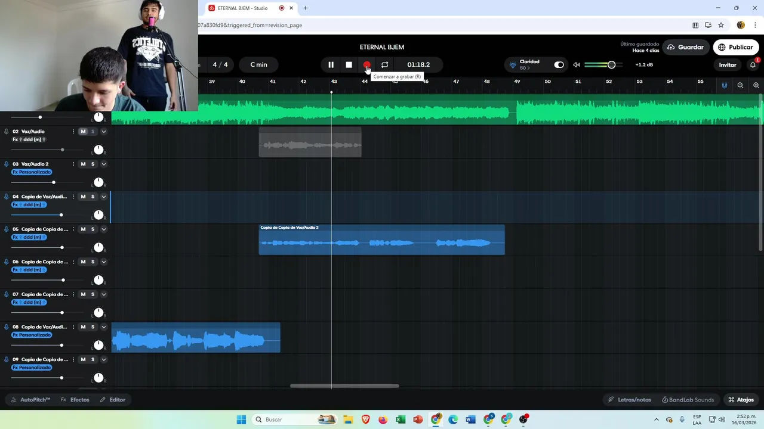Image resolution: width=764 pixels, height=429 pixels.
Task: Expand track 06 chevron
Action: coord(103,262)
